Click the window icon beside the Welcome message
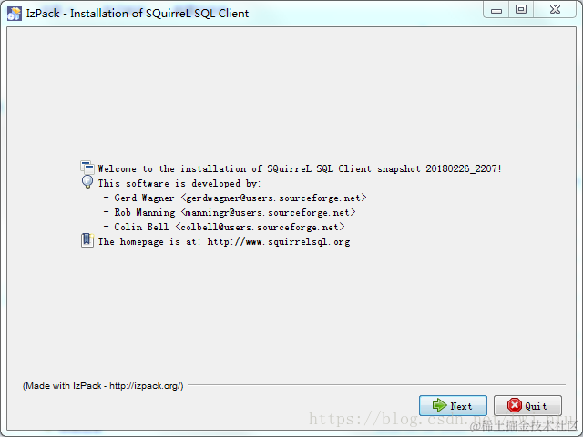The width and height of the screenshot is (583, 437). pos(87,168)
